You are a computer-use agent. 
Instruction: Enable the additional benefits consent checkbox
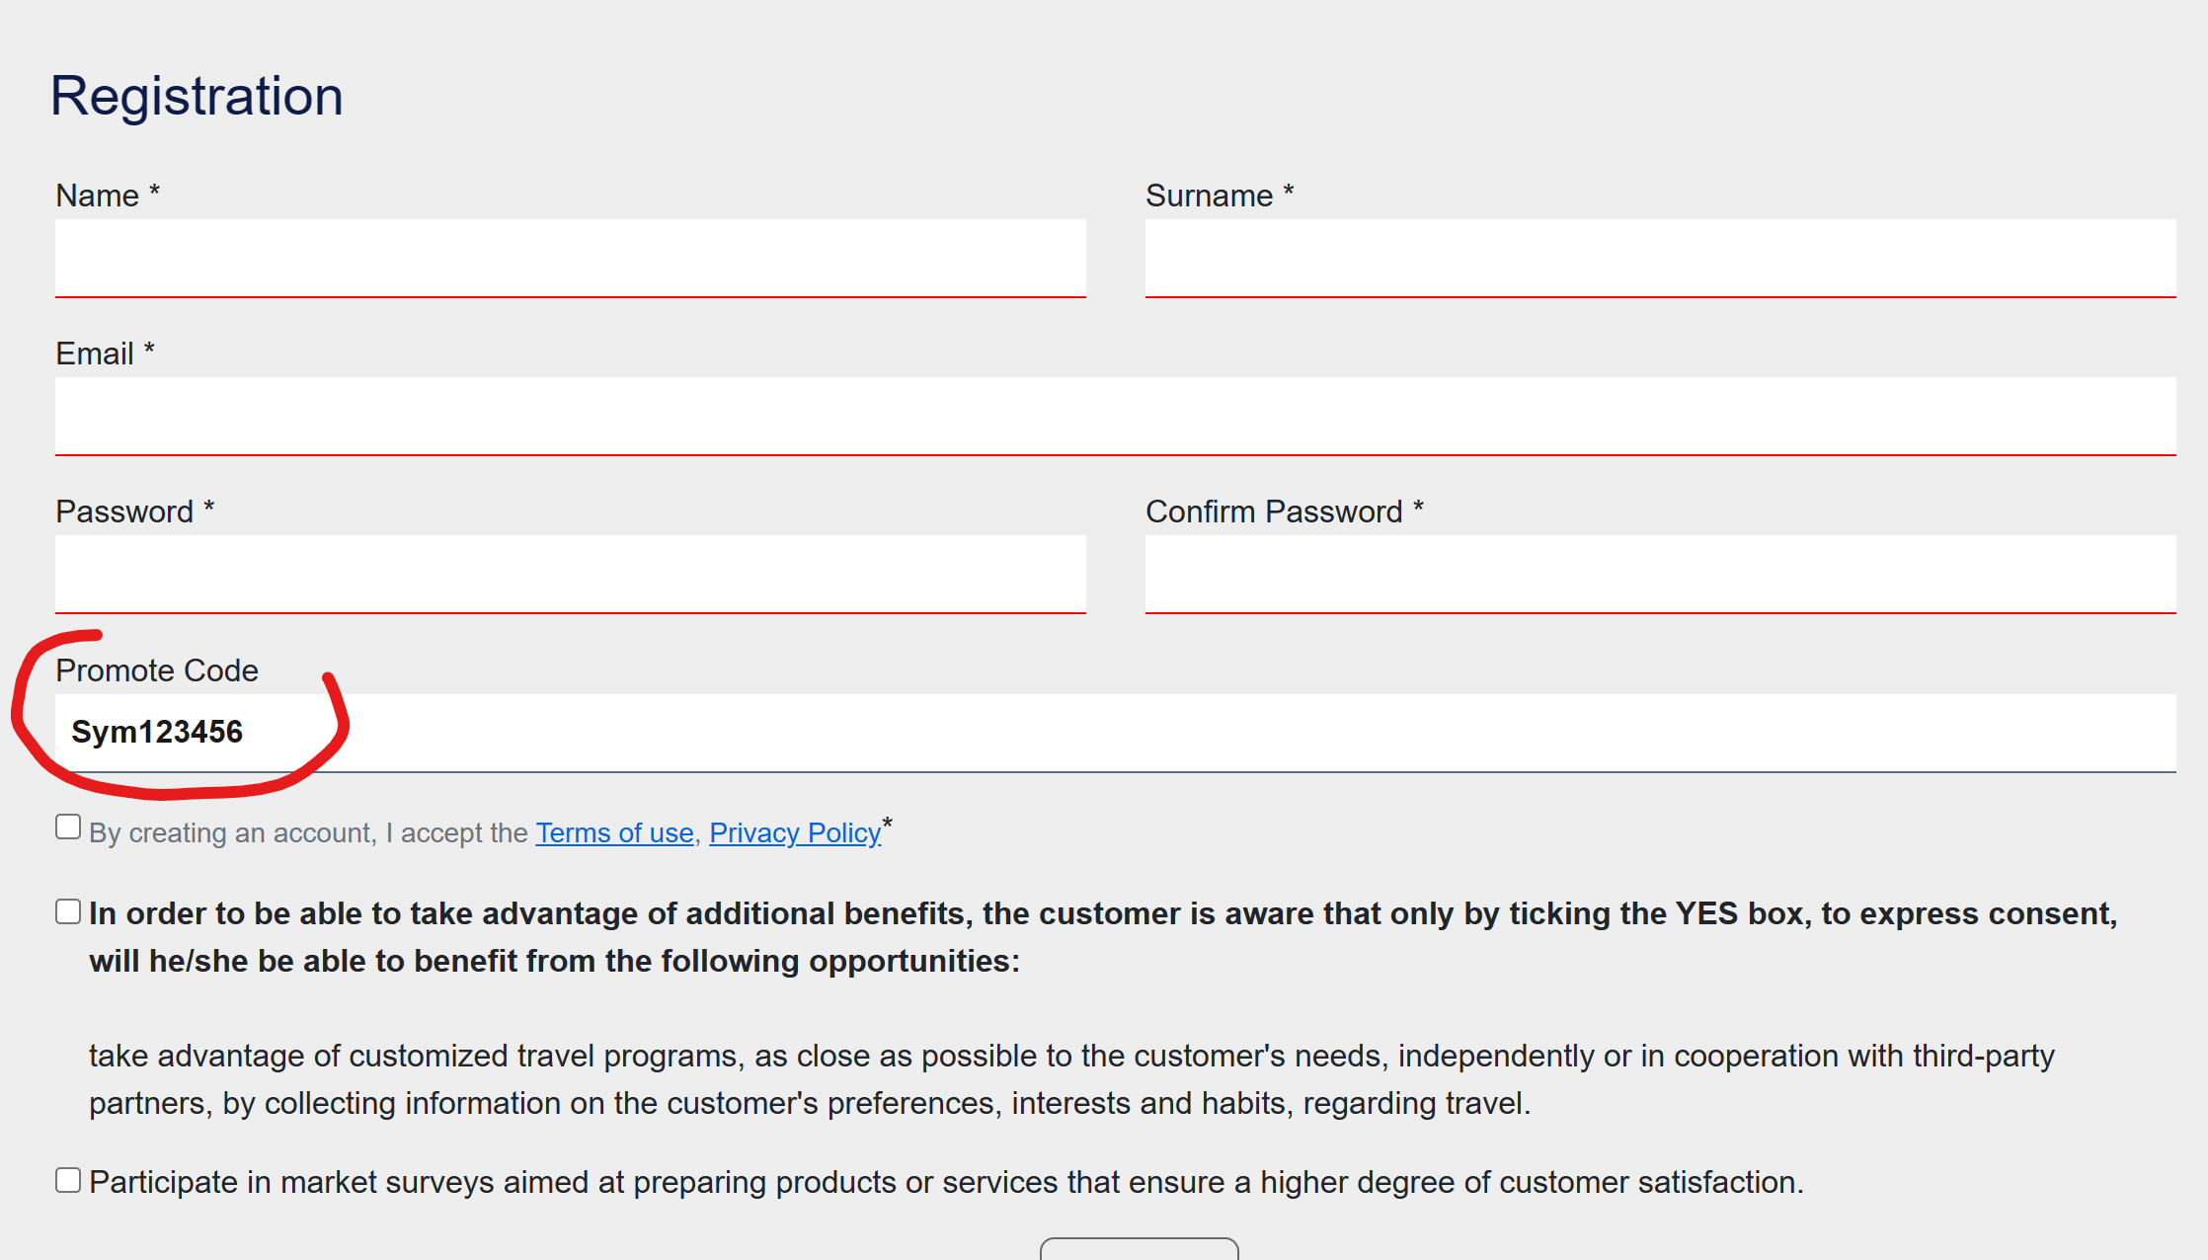point(68,911)
